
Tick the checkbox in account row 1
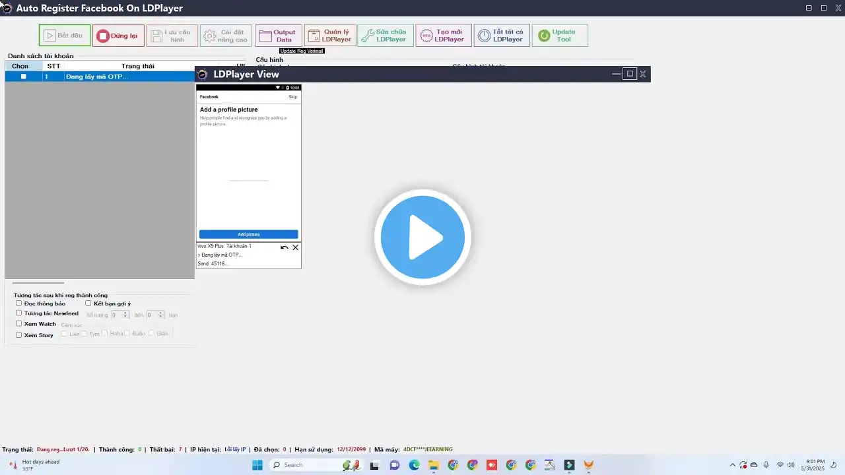tap(24, 77)
